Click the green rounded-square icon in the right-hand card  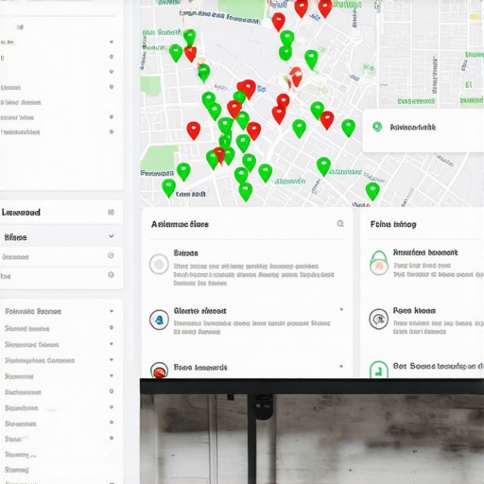coord(378,370)
